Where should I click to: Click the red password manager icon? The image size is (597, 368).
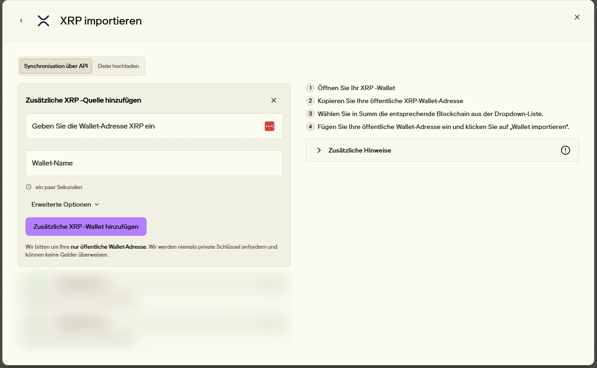pyautogui.click(x=270, y=126)
